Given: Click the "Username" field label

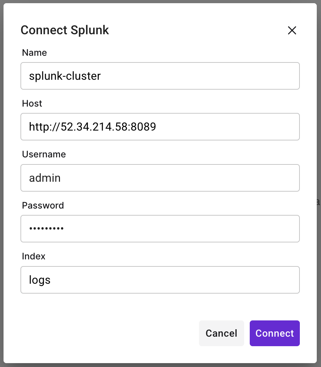Looking at the screenshot, I should pyautogui.click(x=44, y=154).
